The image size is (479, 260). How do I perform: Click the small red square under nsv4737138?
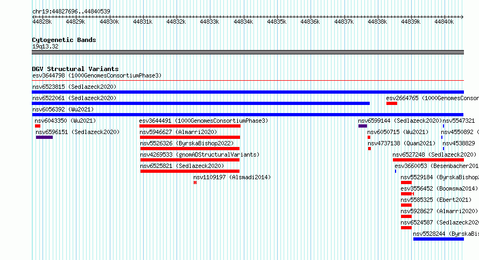[369, 149]
